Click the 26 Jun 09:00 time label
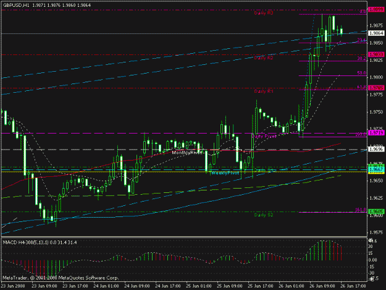Viewport: 386px width, 290px height. [x=322, y=286]
